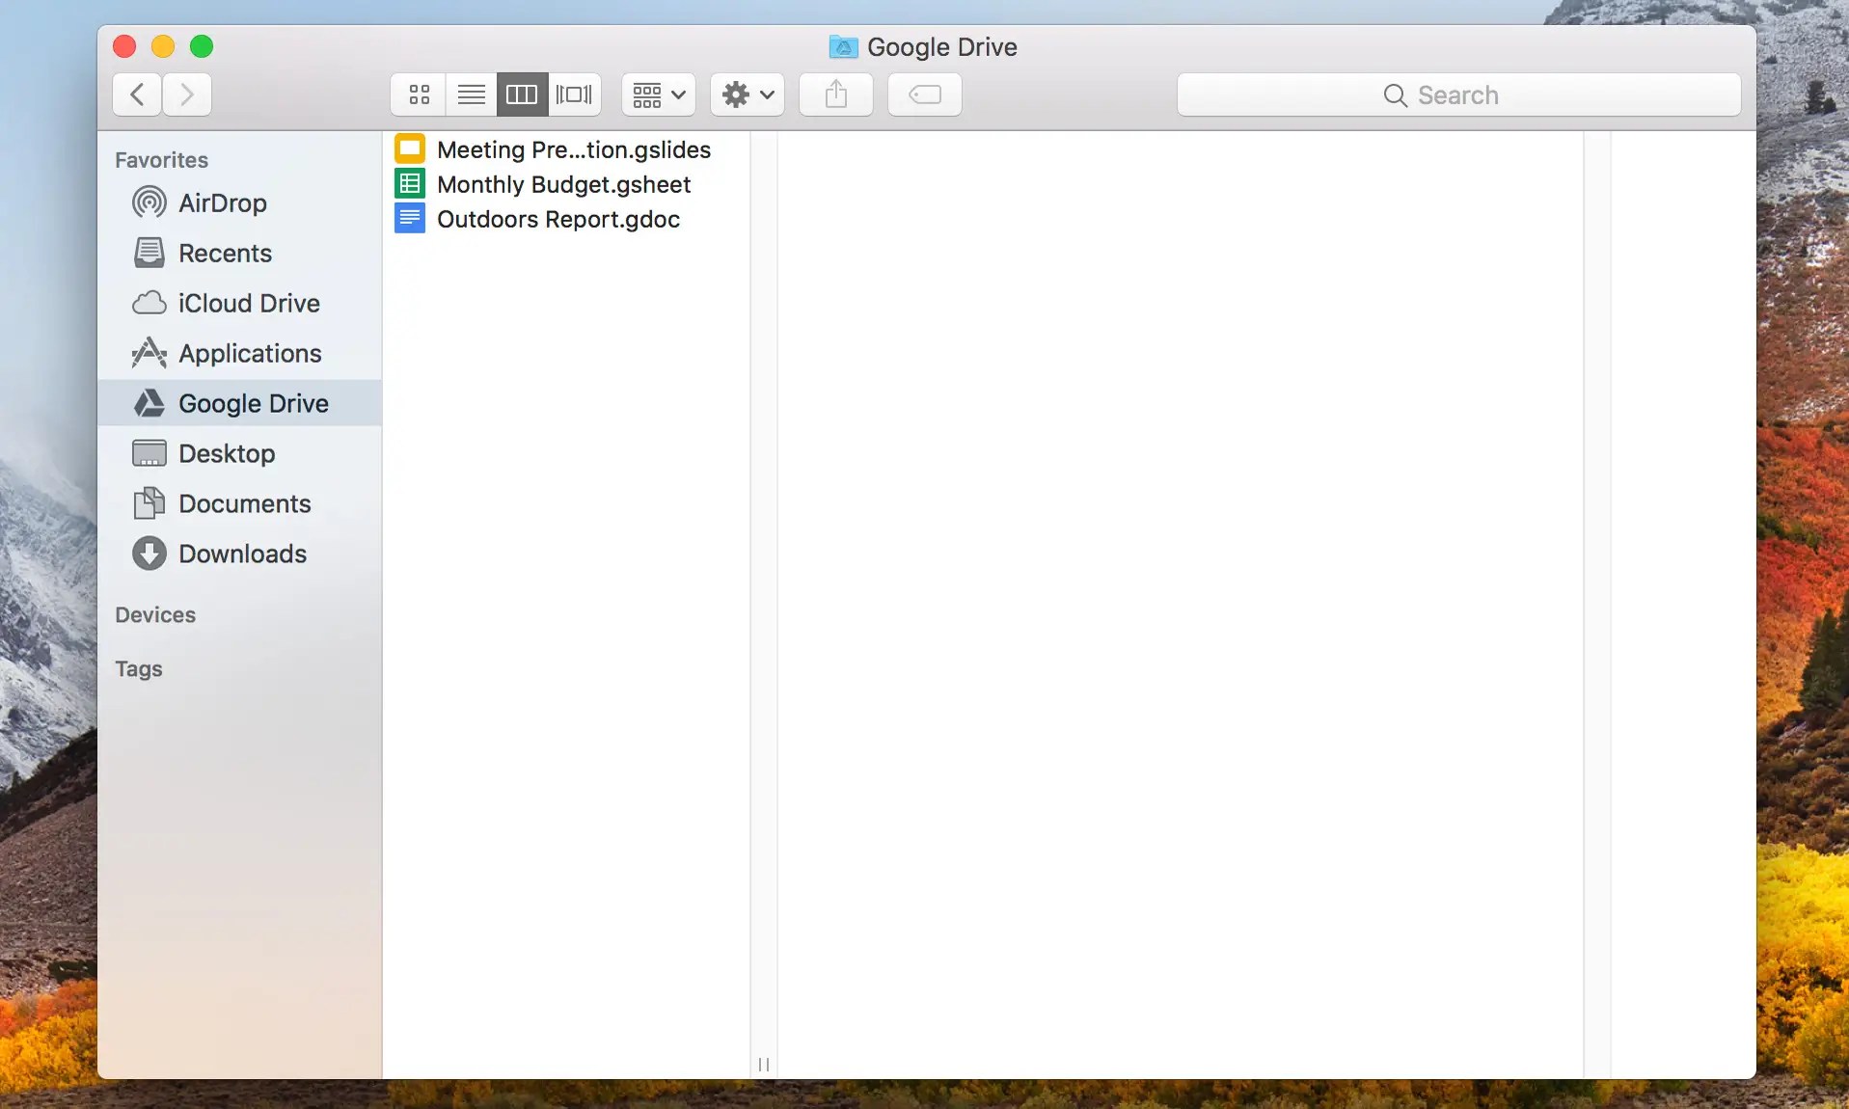The width and height of the screenshot is (1849, 1109).
Task: Click the Documents sidebar icon
Action: click(x=149, y=503)
